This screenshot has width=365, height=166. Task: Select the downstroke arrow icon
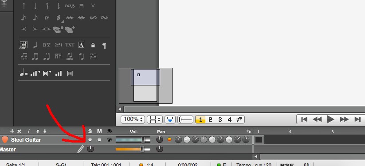(35, 6)
